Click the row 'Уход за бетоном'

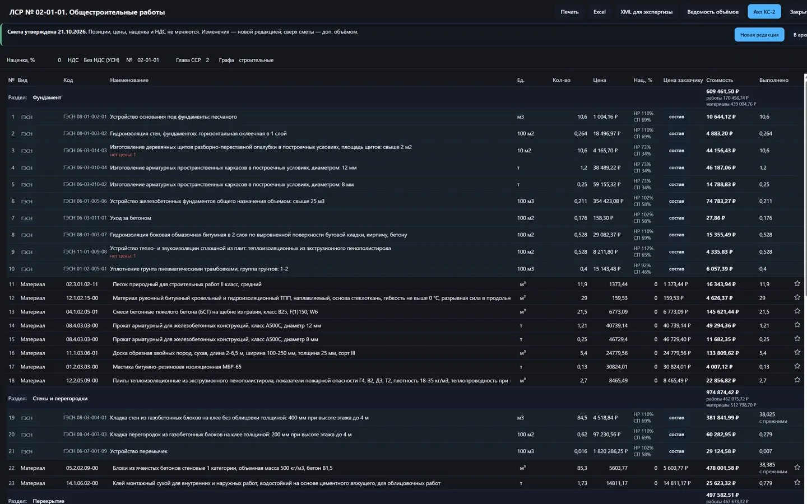(x=403, y=218)
